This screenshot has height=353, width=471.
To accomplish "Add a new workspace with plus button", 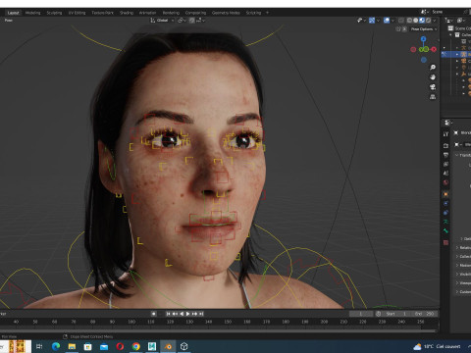I will point(267,13).
